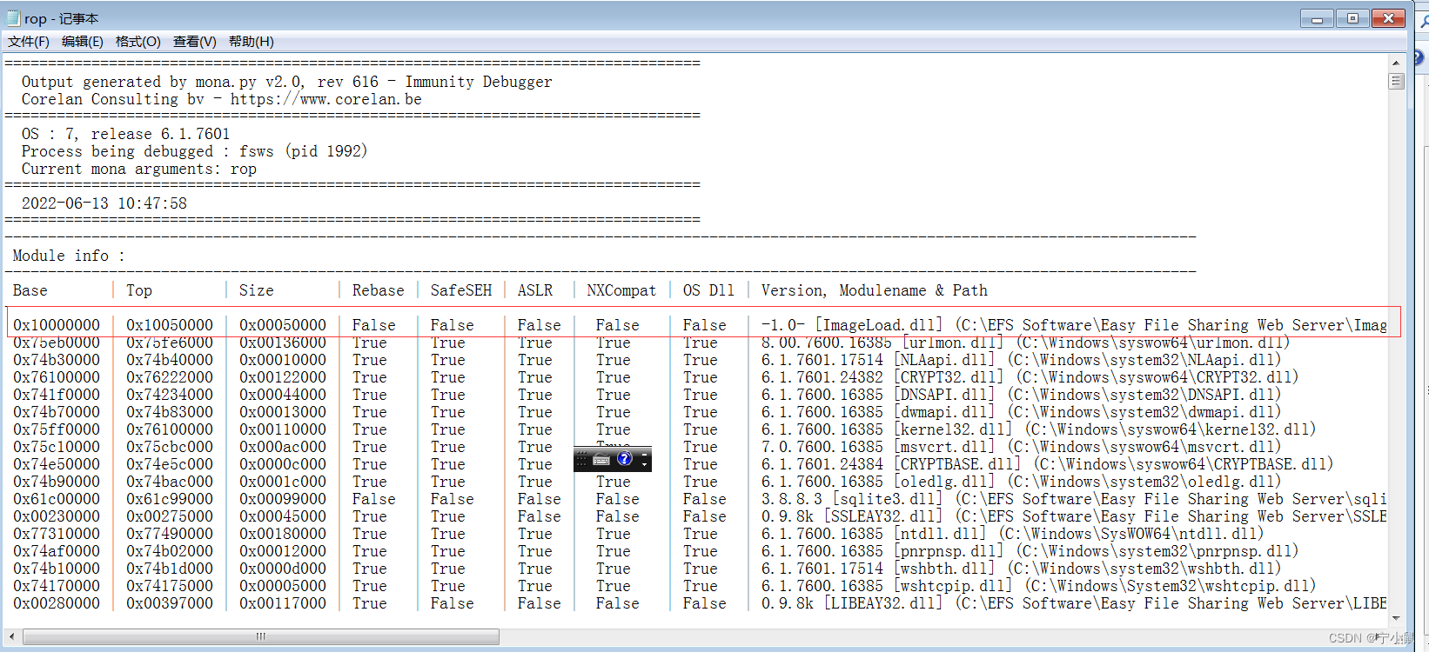Open the 编辑(E) menu
Viewport: 1429px width, 652px height.
(83, 42)
